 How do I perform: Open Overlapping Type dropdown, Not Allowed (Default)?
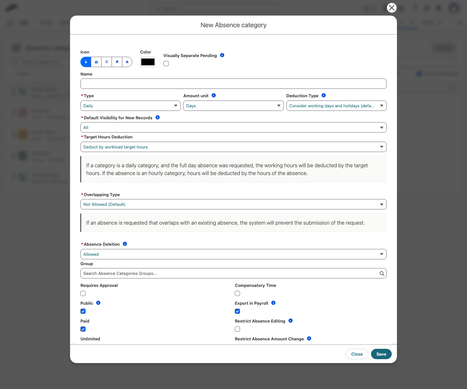click(x=233, y=204)
